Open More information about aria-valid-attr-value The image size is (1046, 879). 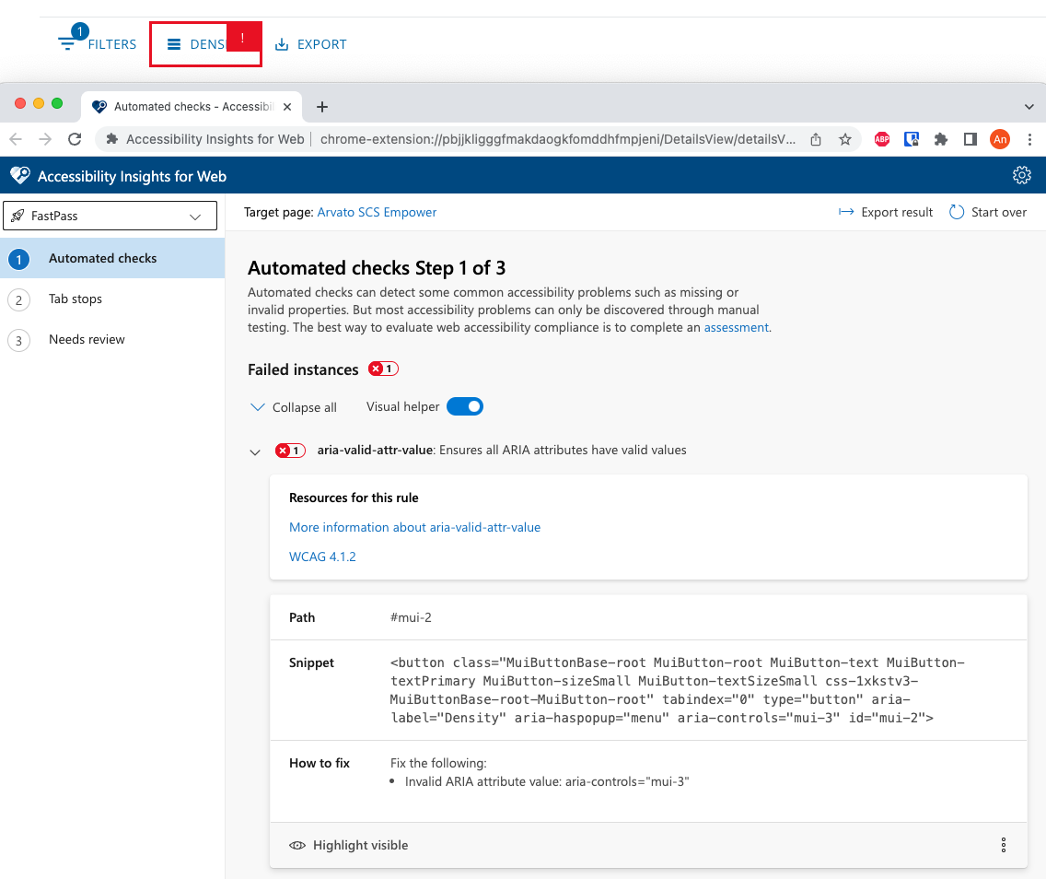tap(415, 527)
